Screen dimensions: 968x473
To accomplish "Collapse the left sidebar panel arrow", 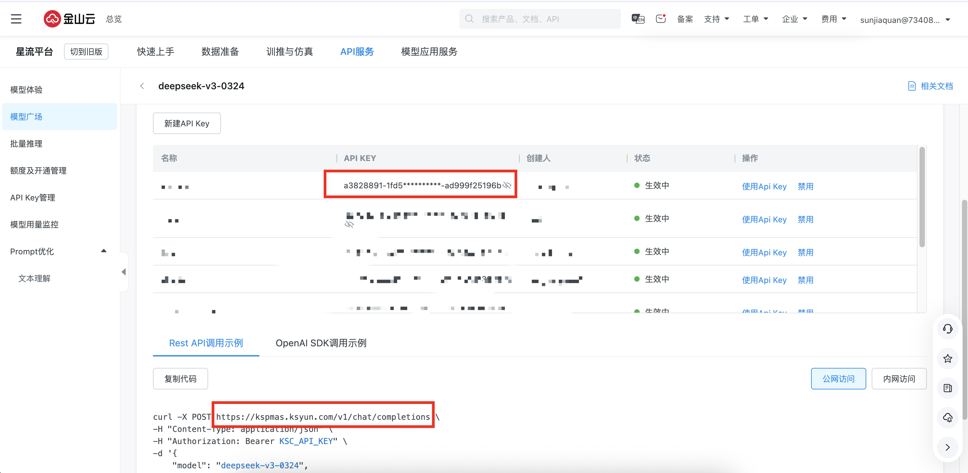I will pos(123,272).
